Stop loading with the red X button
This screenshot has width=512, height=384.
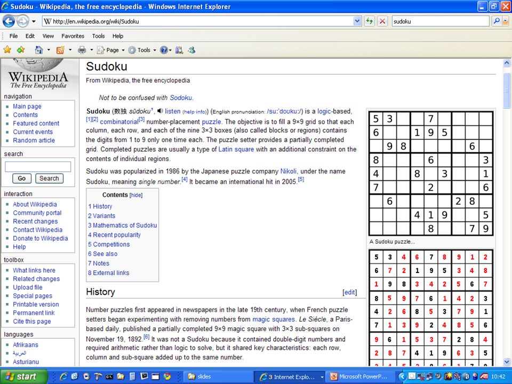[382, 21]
